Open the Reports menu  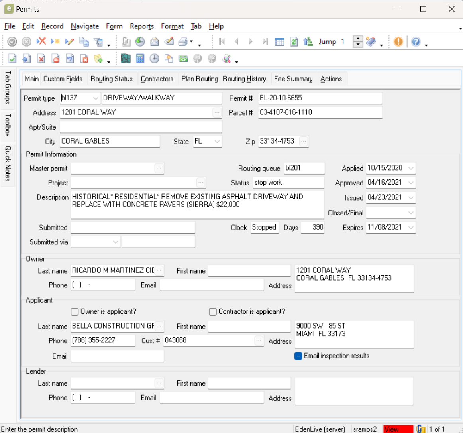click(141, 26)
